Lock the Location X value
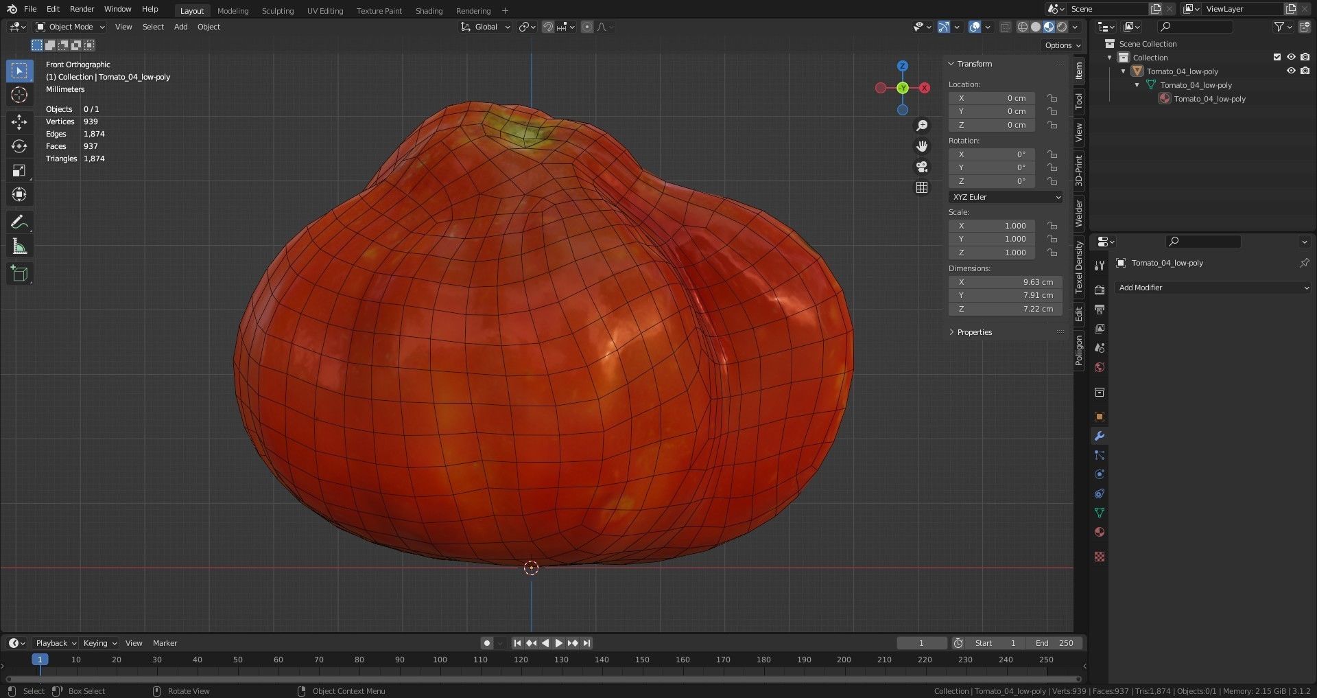1317x698 pixels. pos(1052,98)
